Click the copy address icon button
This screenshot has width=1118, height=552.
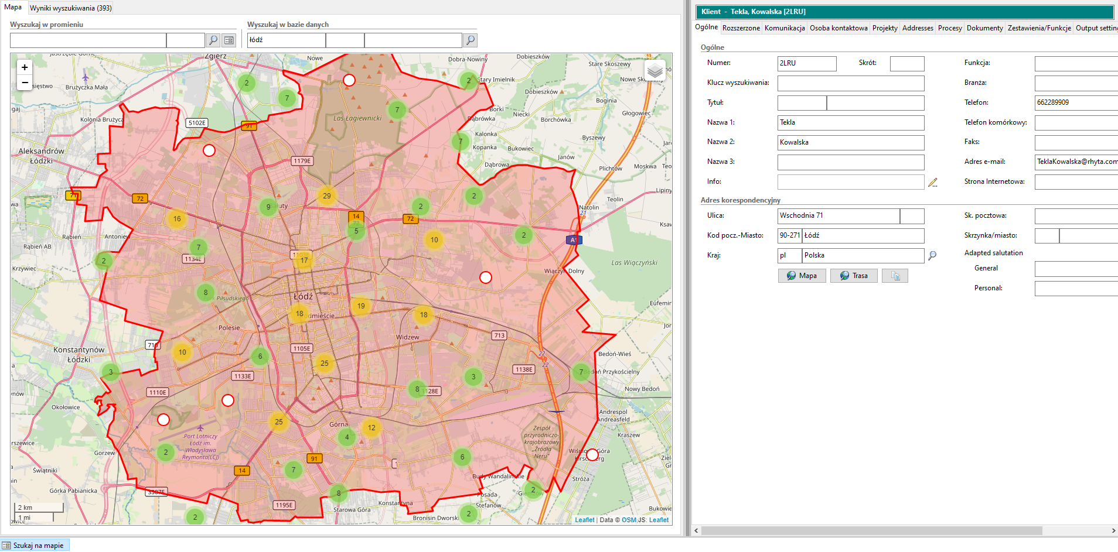click(895, 276)
